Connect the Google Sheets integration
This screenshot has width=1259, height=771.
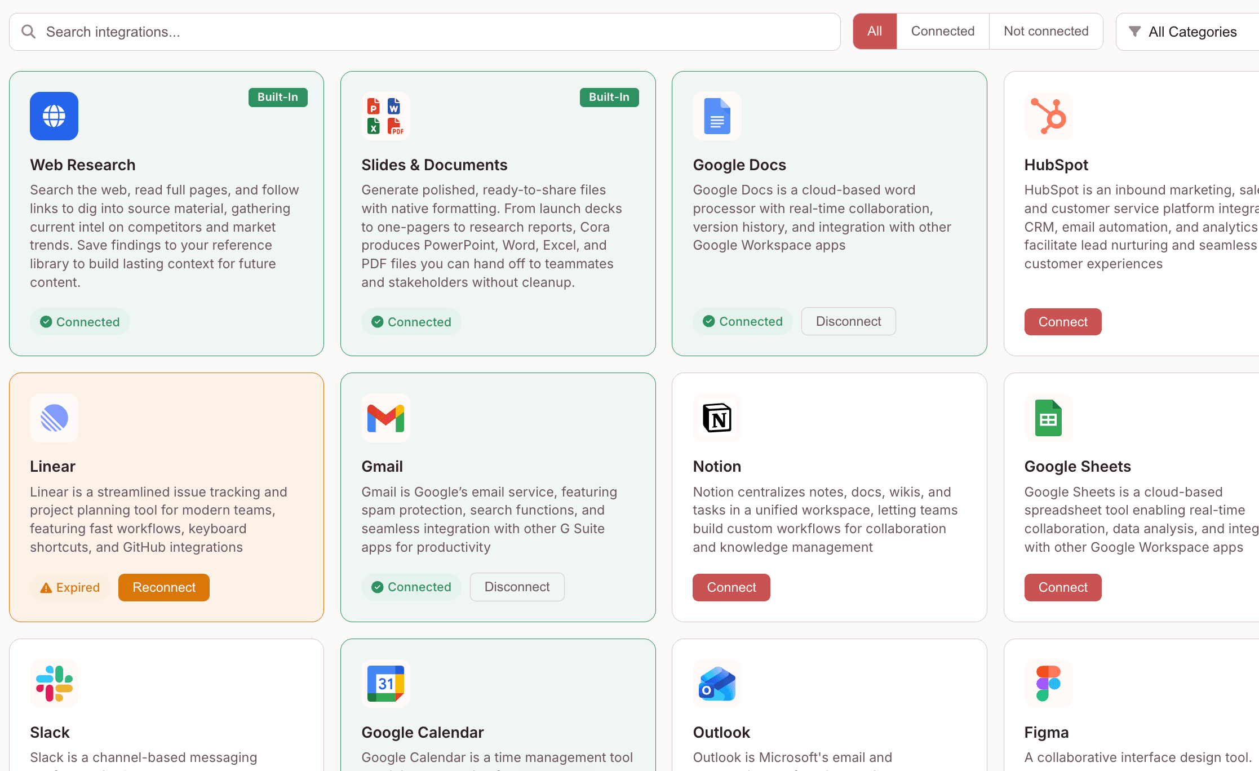1063,587
